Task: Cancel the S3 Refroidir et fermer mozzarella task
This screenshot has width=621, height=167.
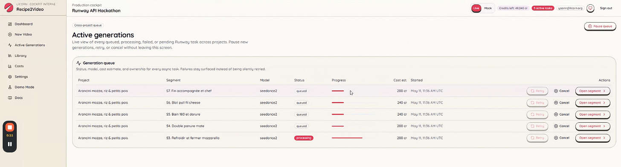Action: (x=562, y=138)
